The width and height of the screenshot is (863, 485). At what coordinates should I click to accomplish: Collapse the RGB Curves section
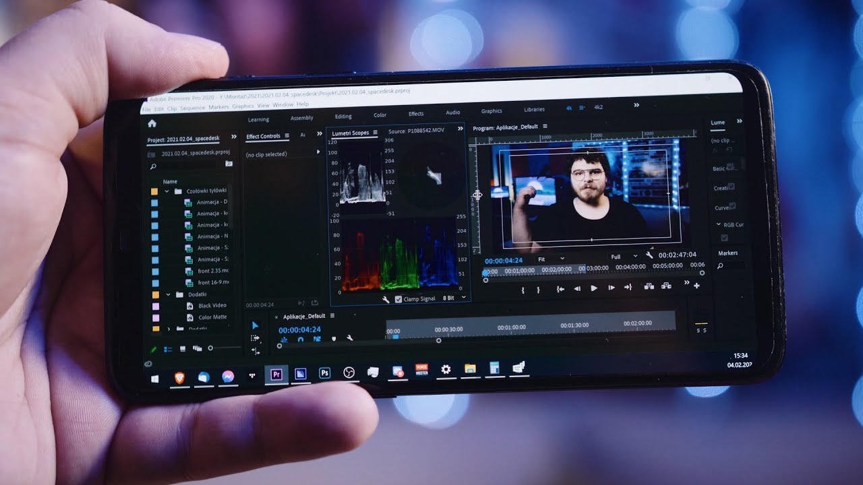coord(718,224)
